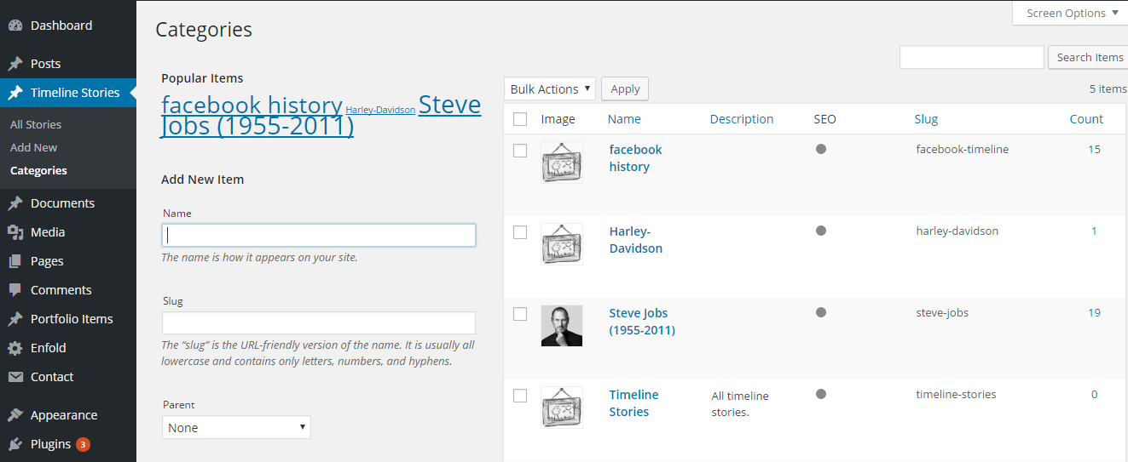Image resolution: width=1128 pixels, height=462 pixels.
Task: Open the Harley-Davidson category link in table
Action: pyautogui.click(x=635, y=240)
